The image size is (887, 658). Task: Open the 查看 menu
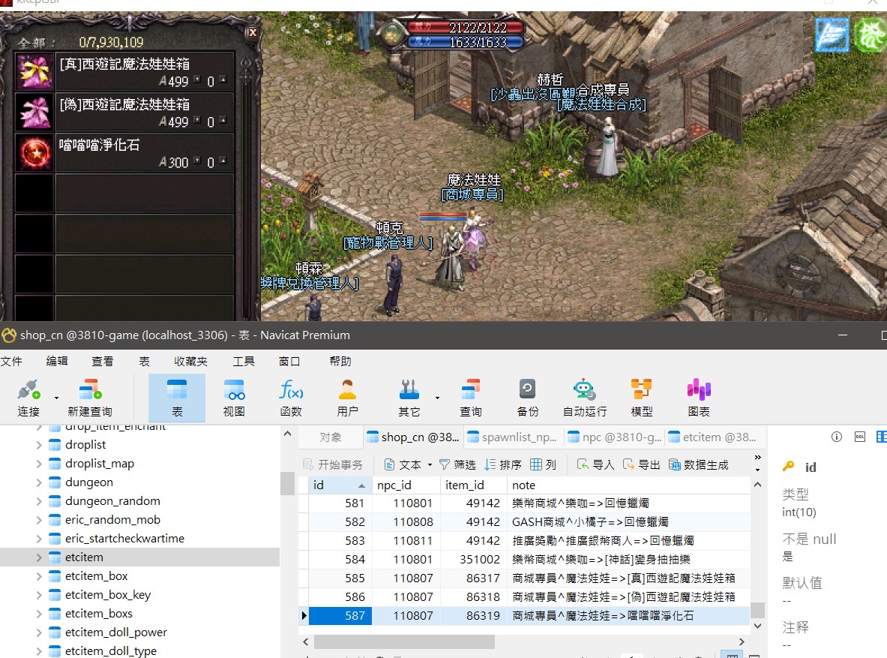(x=103, y=362)
